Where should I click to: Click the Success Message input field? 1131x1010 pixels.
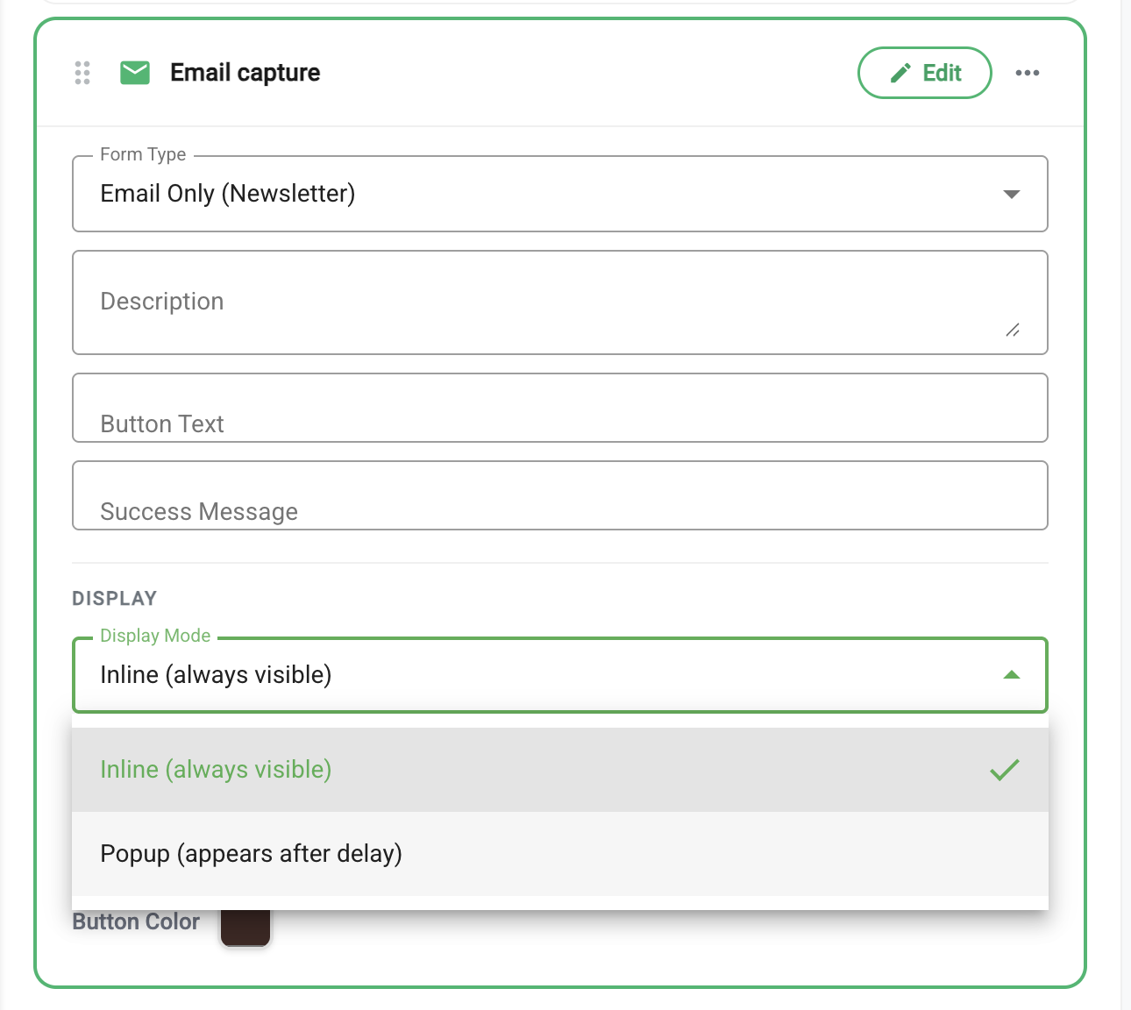click(x=561, y=495)
